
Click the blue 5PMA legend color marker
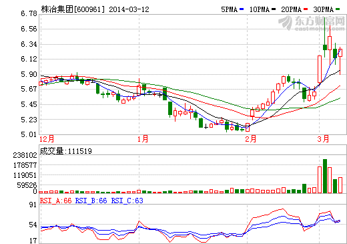pos(242,9)
